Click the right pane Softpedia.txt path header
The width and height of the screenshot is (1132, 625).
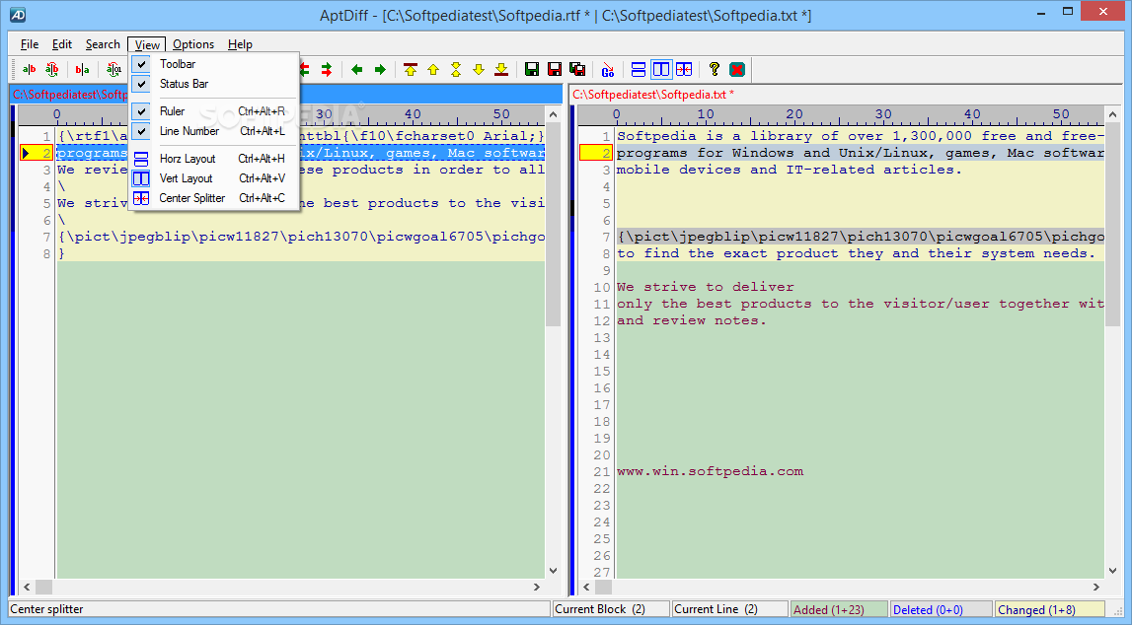tap(653, 95)
